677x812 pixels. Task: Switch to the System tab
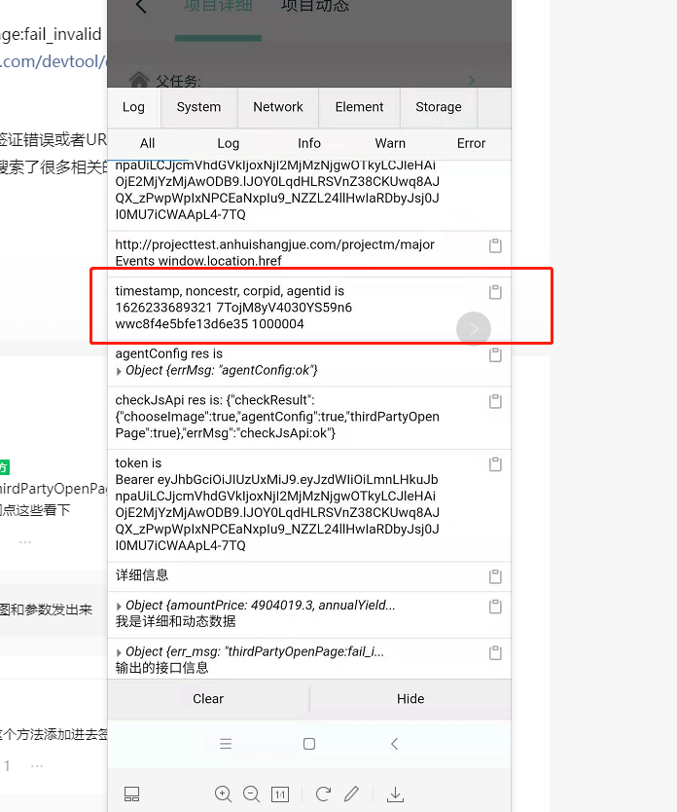(198, 107)
